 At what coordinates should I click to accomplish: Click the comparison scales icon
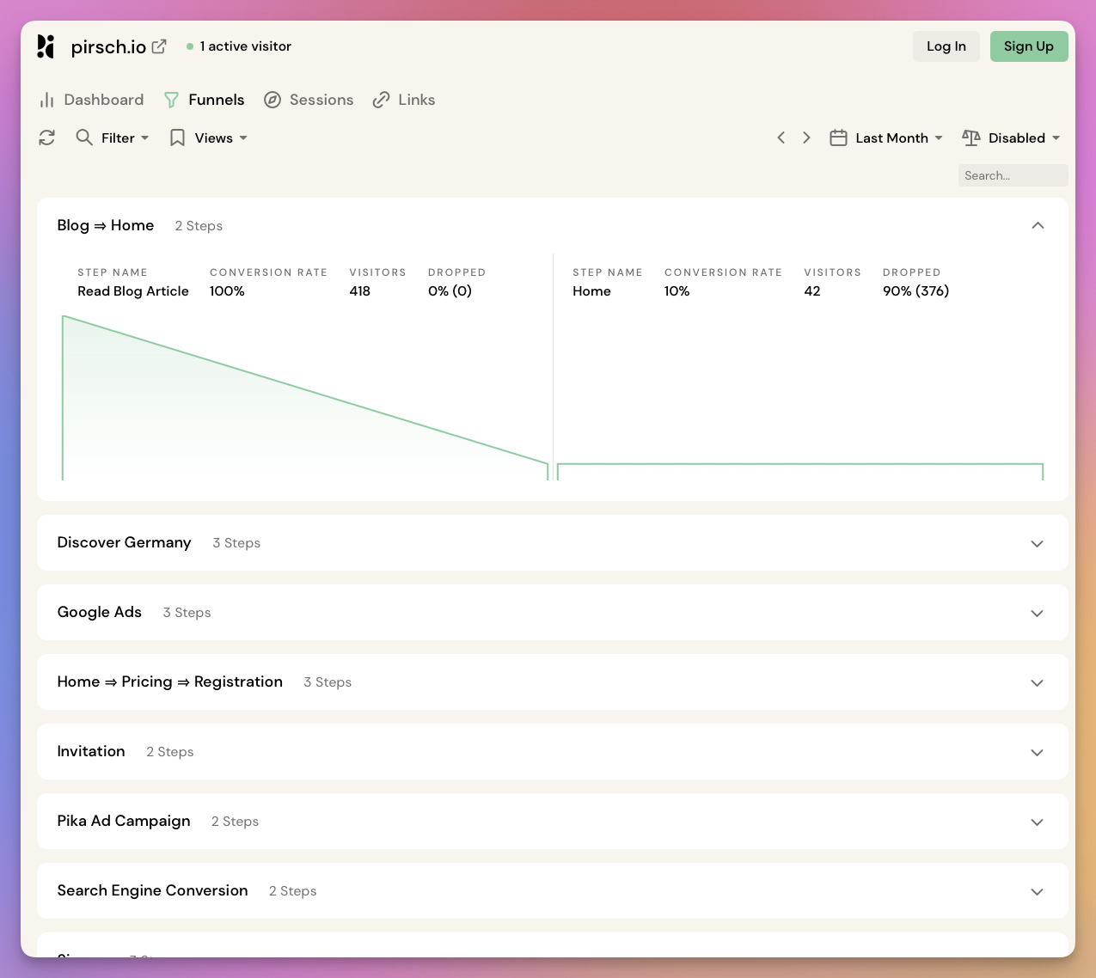(x=971, y=138)
